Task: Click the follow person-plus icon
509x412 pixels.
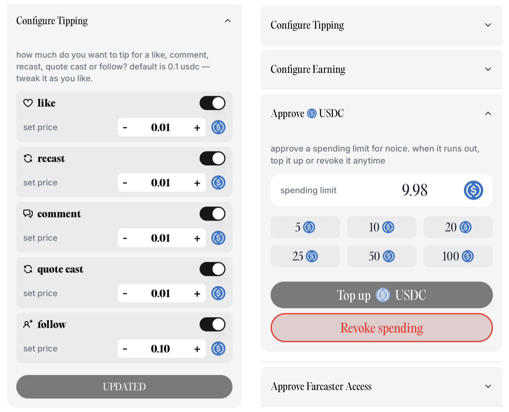Action: 28,325
